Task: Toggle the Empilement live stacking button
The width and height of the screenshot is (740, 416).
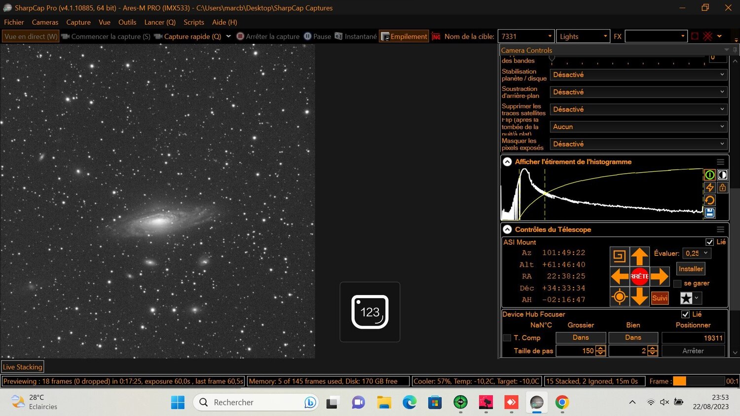Action: (x=404, y=37)
